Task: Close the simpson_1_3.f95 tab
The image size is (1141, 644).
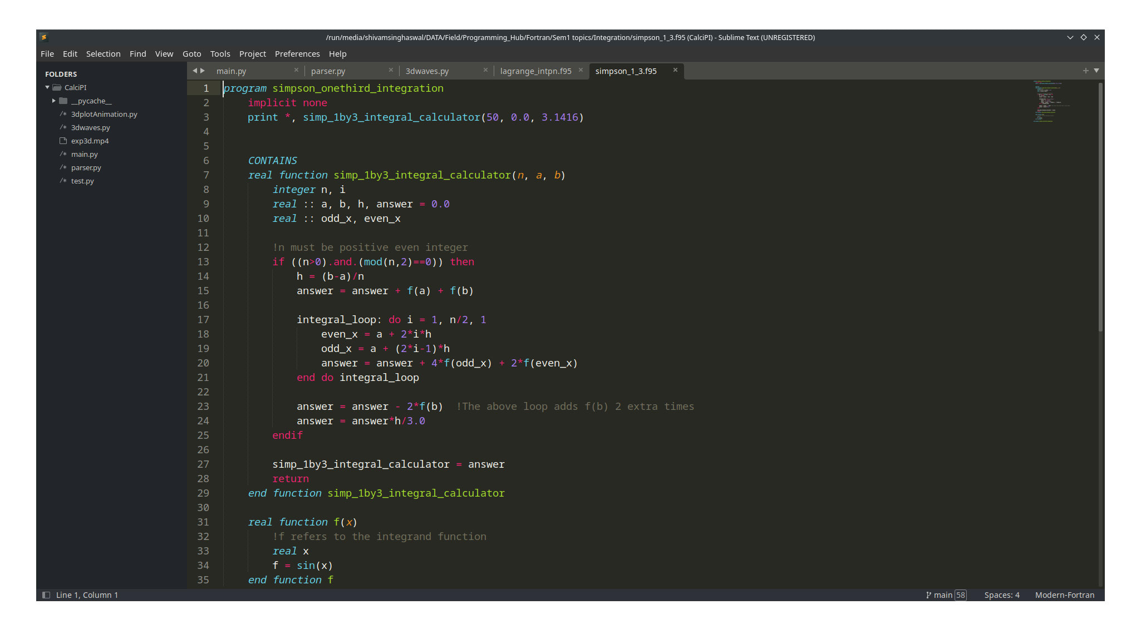Action: (x=675, y=70)
